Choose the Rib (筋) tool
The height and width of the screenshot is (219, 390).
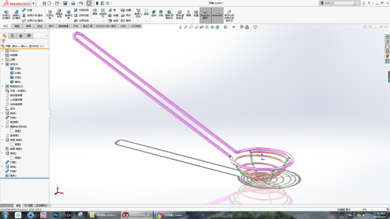pos(112,10)
